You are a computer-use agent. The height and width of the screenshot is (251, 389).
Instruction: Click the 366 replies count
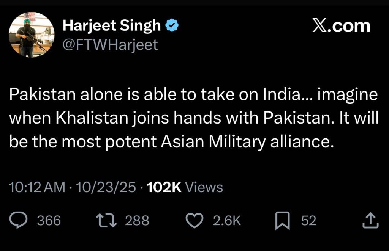coord(49,221)
